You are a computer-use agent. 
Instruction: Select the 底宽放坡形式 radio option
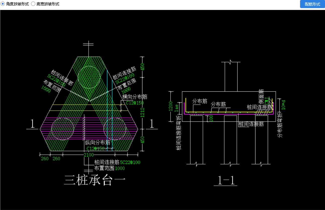(45, 4)
